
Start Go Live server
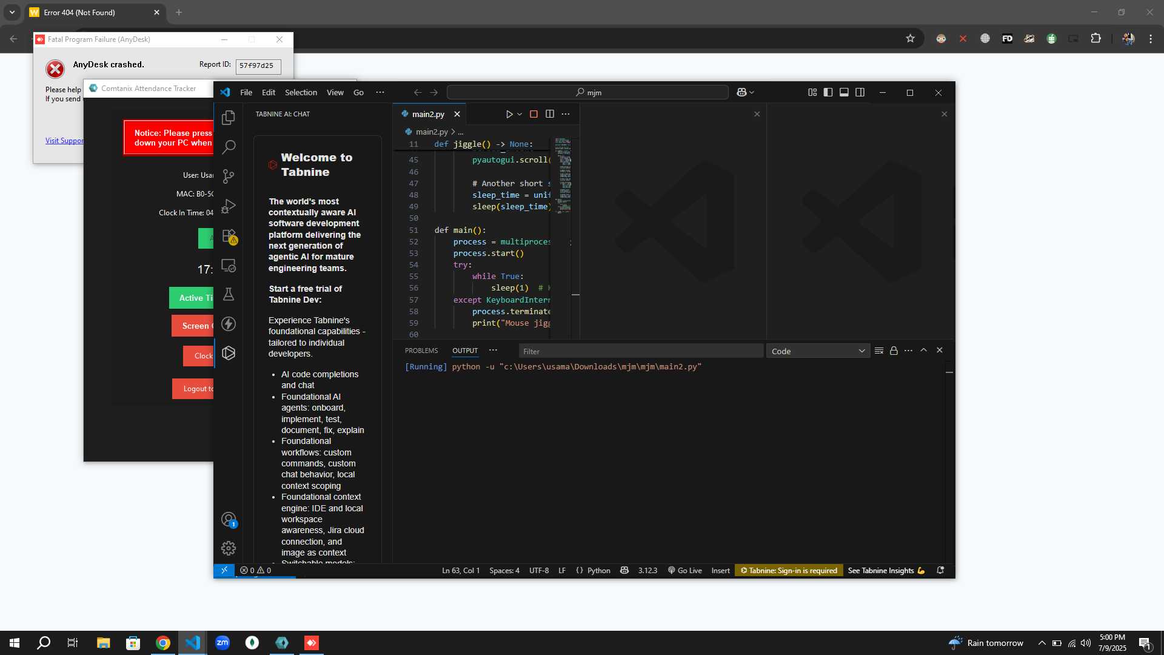685,570
